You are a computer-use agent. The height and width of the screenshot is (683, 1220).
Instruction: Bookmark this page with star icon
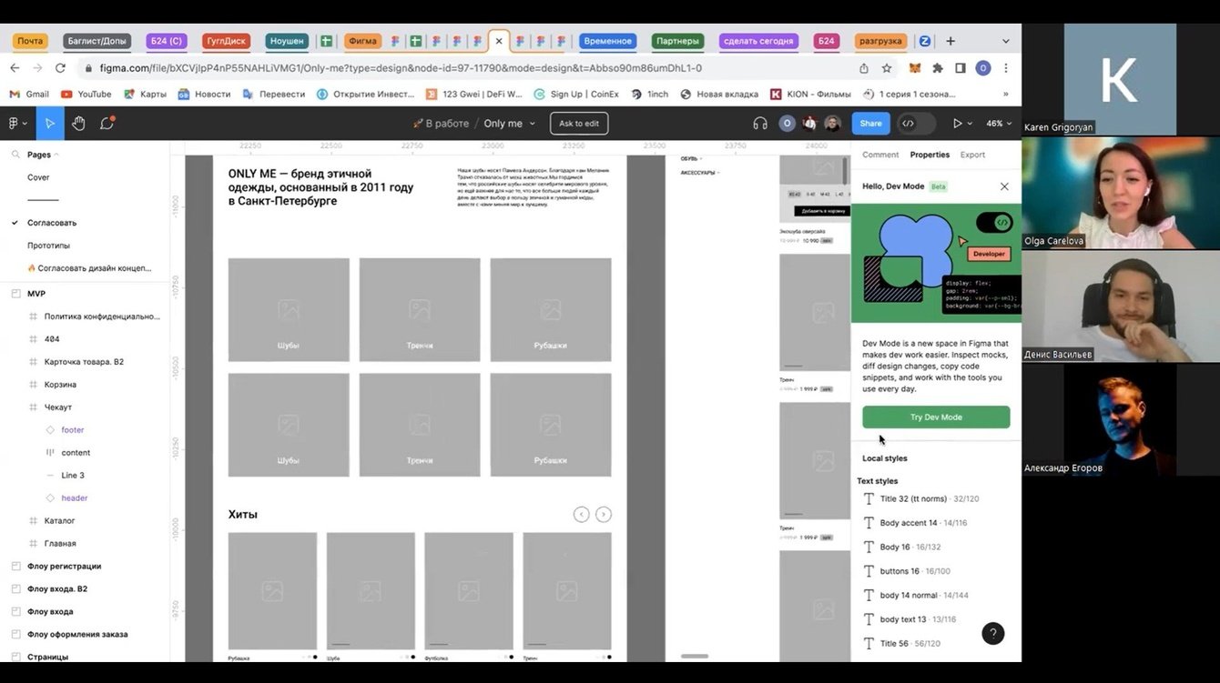[887, 68]
